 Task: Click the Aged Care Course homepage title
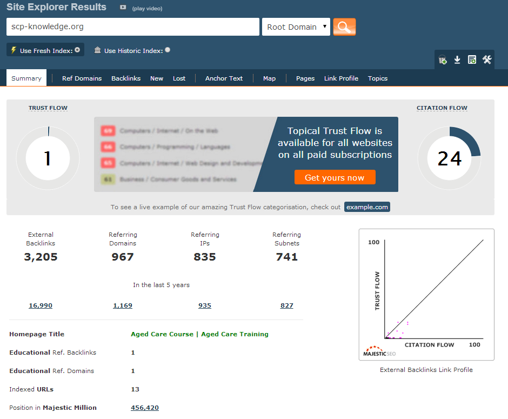point(199,334)
